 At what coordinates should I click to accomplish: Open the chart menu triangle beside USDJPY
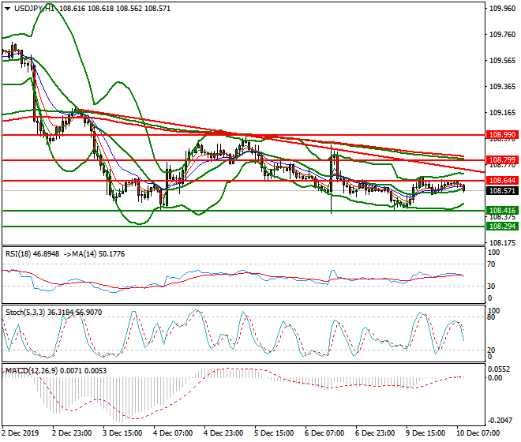(7, 9)
